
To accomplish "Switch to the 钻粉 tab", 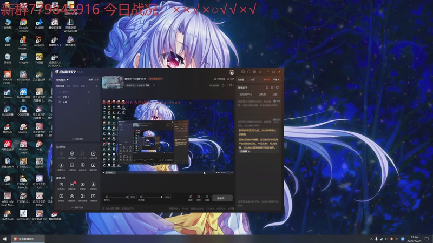I will (x=275, y=94).
